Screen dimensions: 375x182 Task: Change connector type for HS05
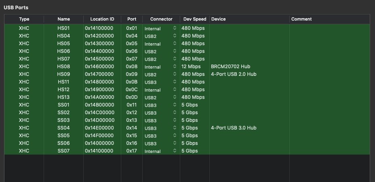[x=160, y=44]
